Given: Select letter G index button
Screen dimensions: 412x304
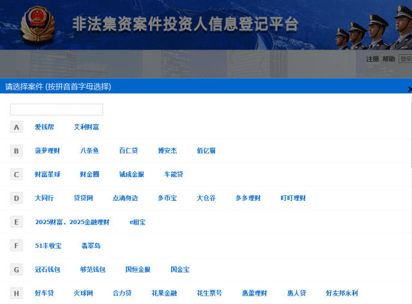Looking at the screenshot, I should (x=16, y=270).
